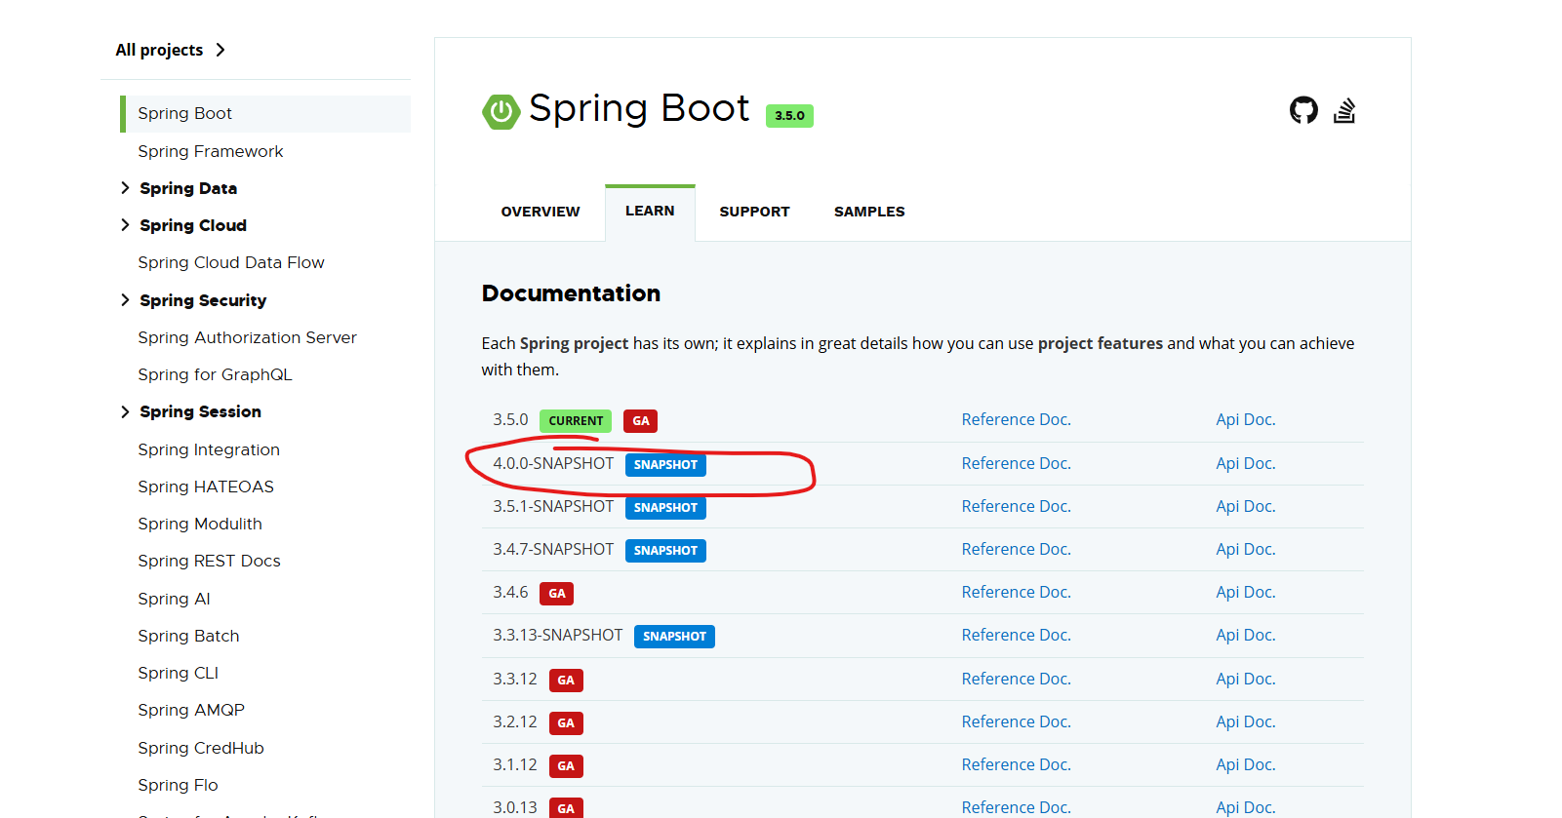Switch to the Samples tab
This screenshot has width=1562, height=818.
coord(869,212)
